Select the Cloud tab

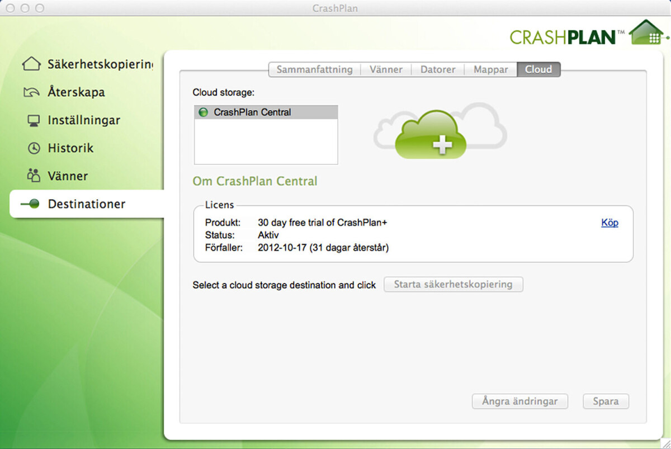538,70
